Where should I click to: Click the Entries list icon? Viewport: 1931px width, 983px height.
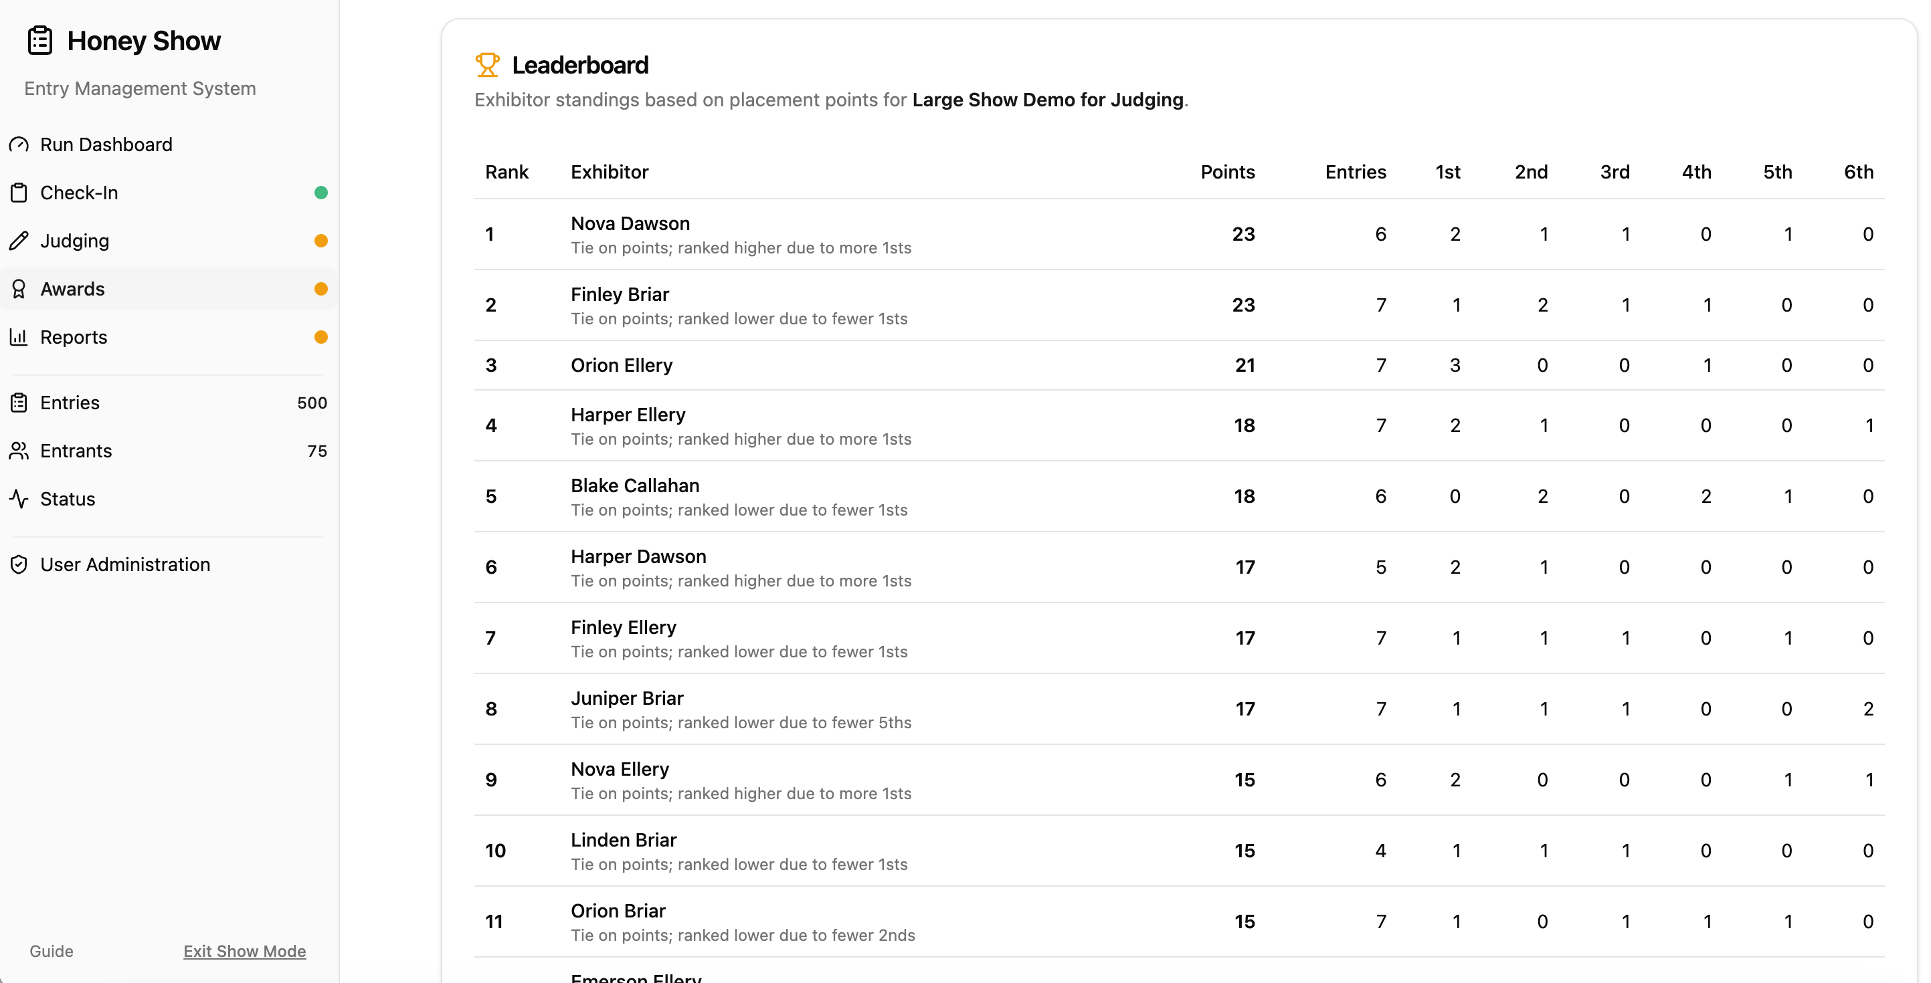[x=19, y=403]
